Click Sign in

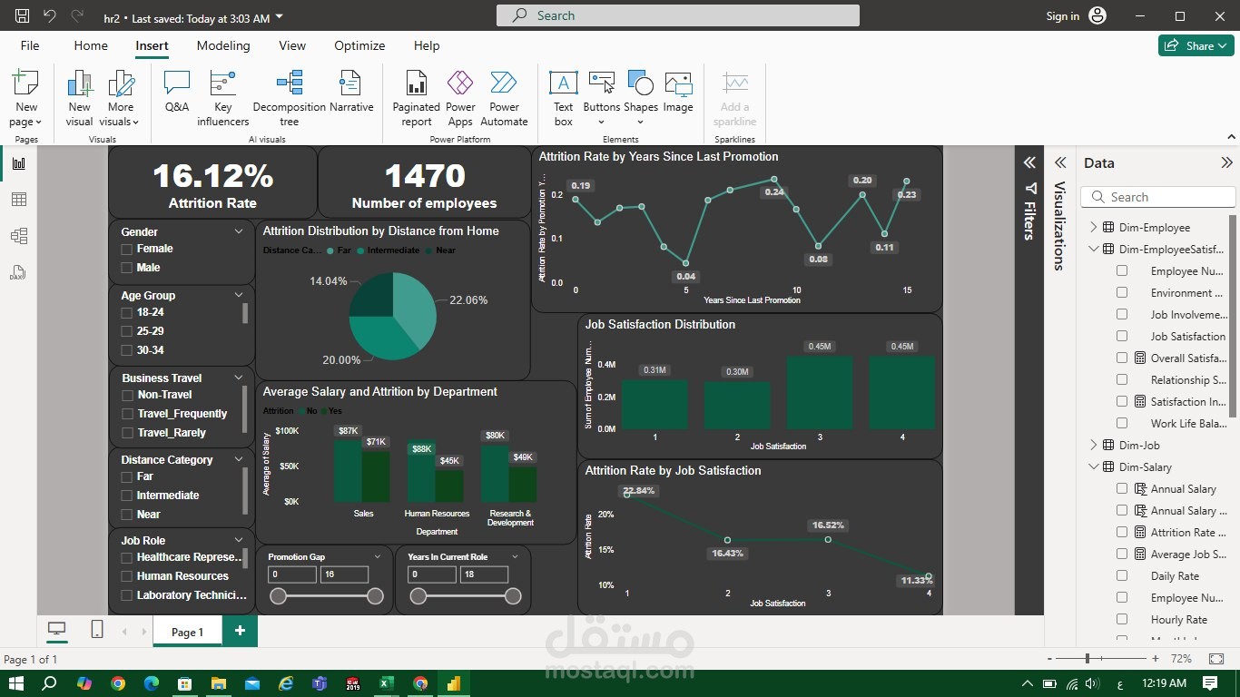pos(1063,16)
